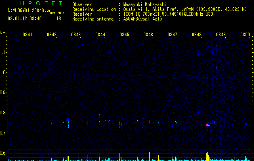The width and height of the screenshot is (254, 161).
Task: Click location text Ogata-vill. Akita-Pref. JAPAN
Action: (x=158, y=9)
